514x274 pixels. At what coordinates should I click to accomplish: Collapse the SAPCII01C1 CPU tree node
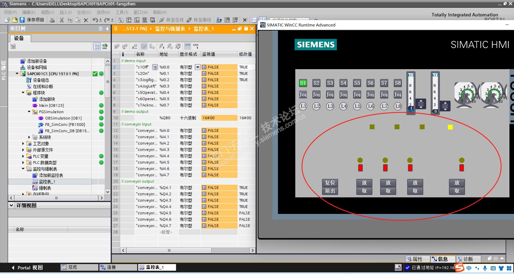point(17,74)
